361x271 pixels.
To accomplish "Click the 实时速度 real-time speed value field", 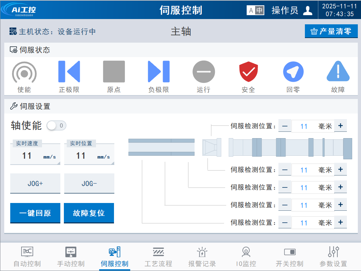I will tap(35, 155).
